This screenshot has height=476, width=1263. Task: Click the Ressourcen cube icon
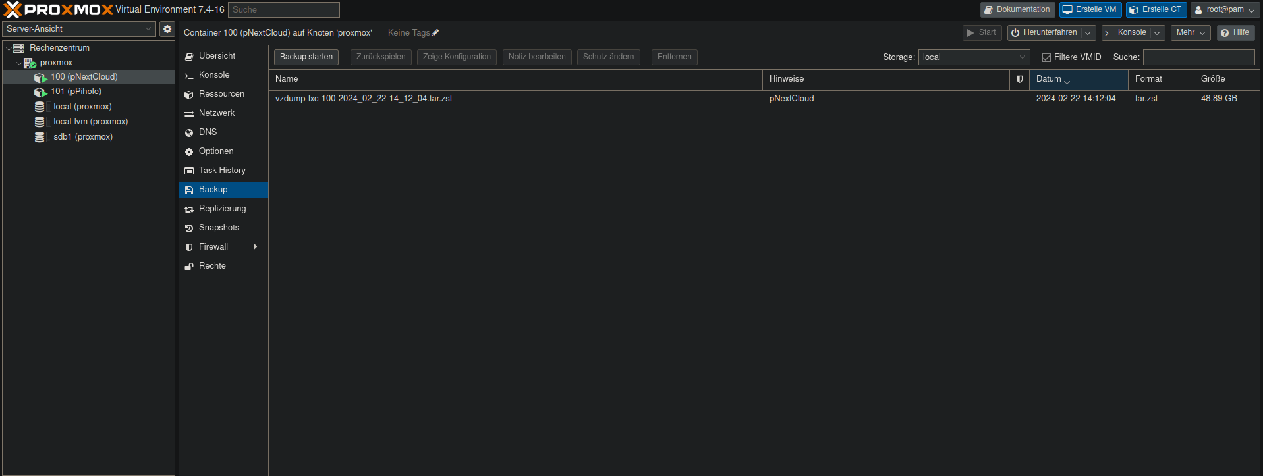pos(189,95)
